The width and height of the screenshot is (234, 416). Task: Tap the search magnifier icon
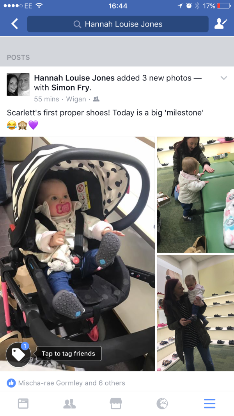click(77, 24)
